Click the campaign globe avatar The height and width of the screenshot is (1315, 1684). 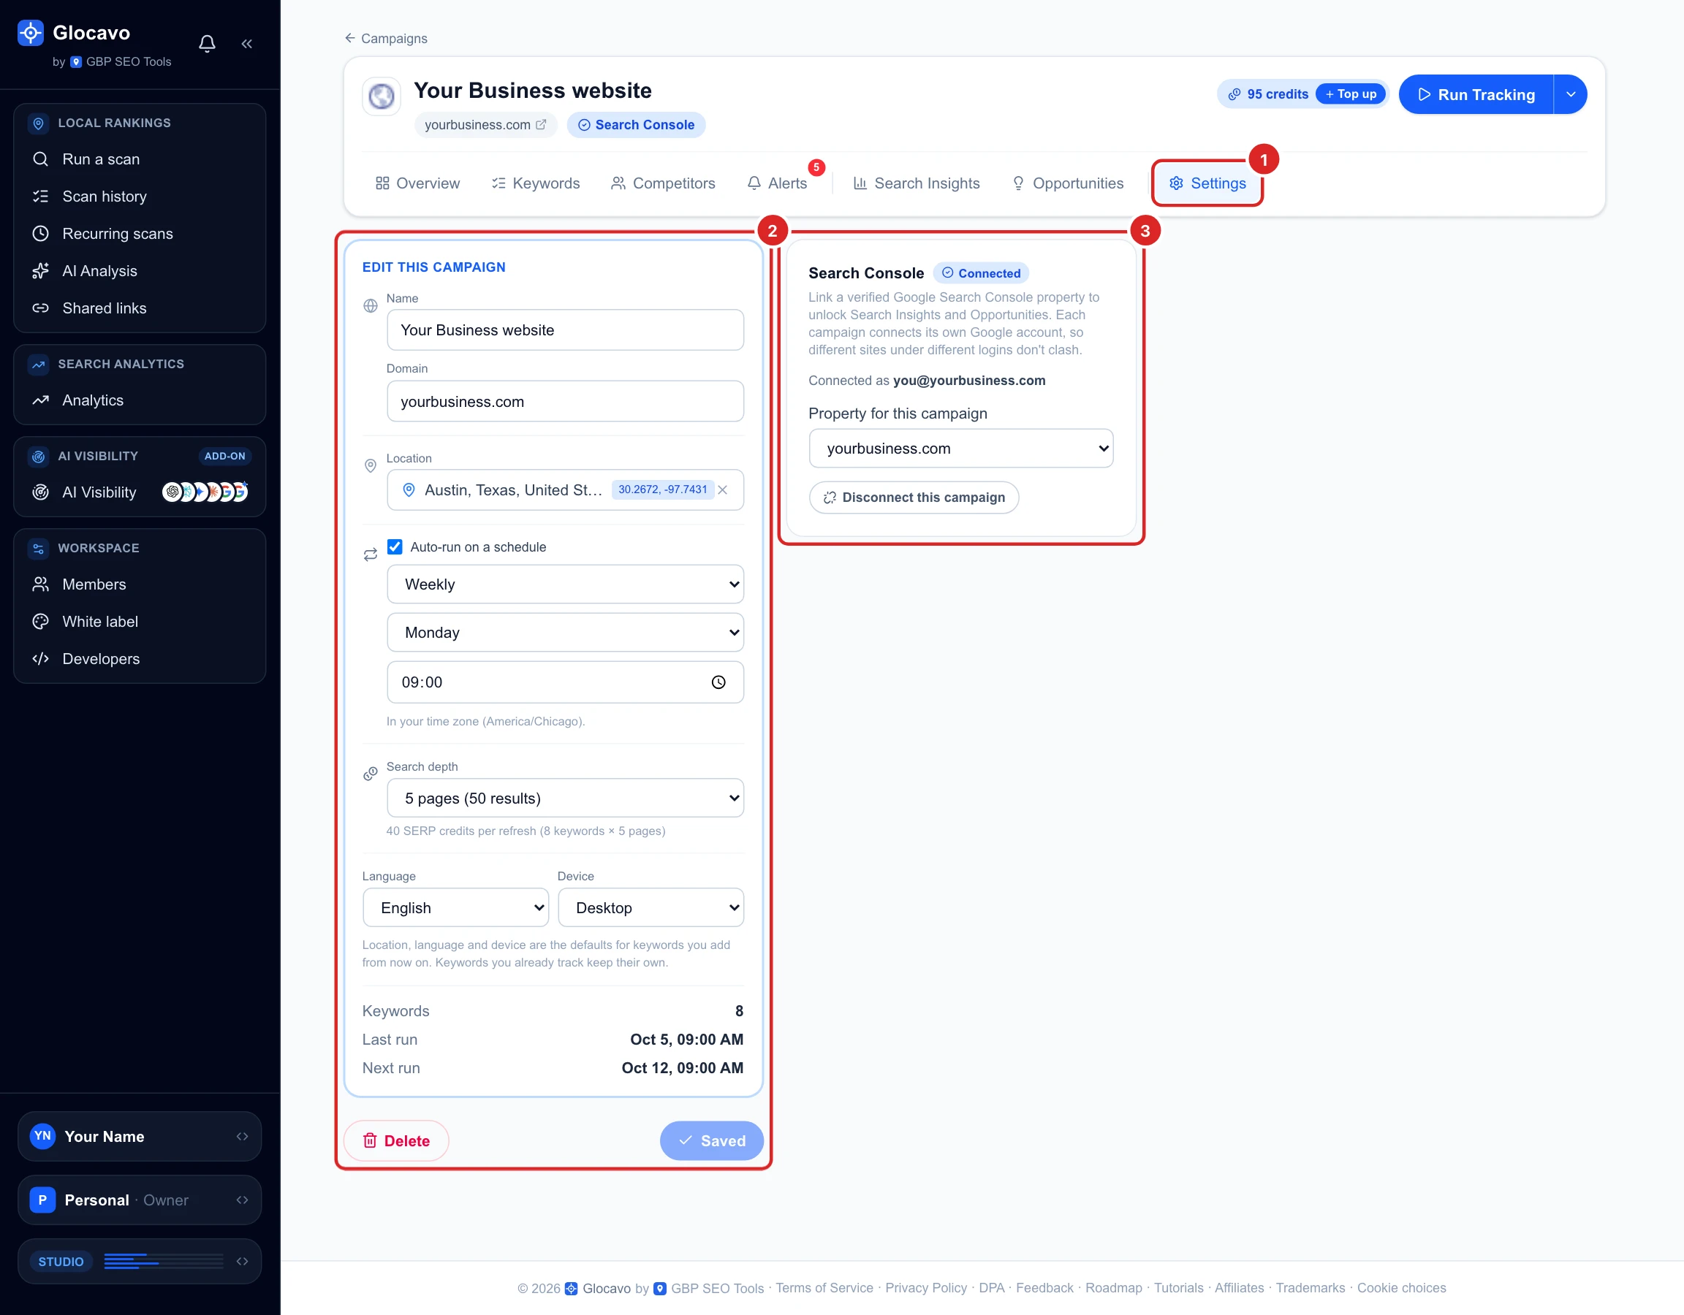[x=381, y=96]
